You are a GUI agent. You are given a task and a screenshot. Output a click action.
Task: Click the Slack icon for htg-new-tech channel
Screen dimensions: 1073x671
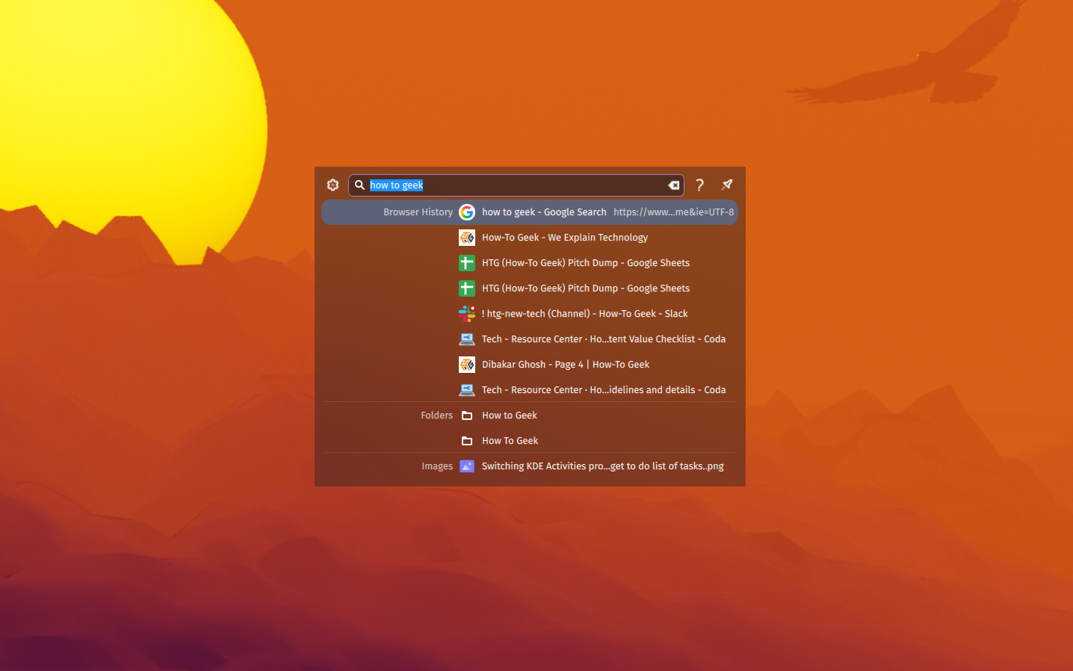pyautogui.click(x=467, y=314)
